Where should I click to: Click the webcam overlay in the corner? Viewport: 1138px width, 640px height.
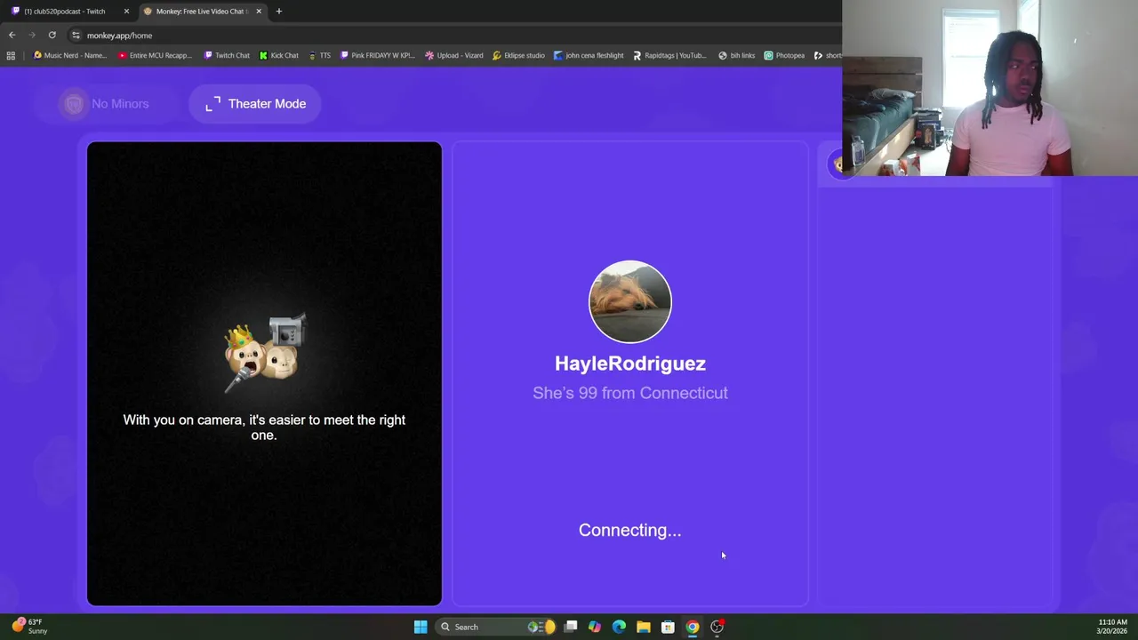pos(990,88)
